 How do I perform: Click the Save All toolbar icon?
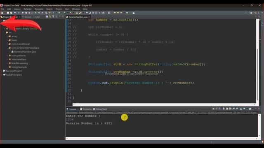point(11,13)
